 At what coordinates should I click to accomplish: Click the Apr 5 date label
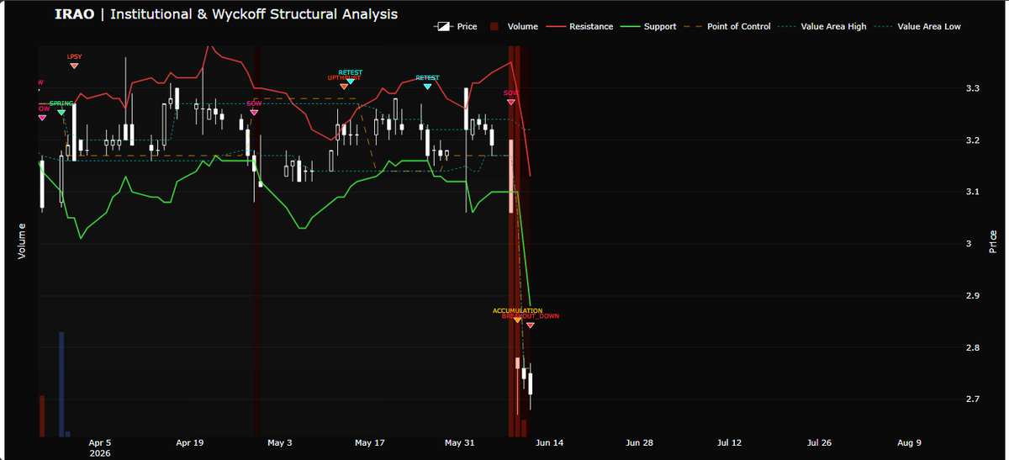click(x=99, y=442)
